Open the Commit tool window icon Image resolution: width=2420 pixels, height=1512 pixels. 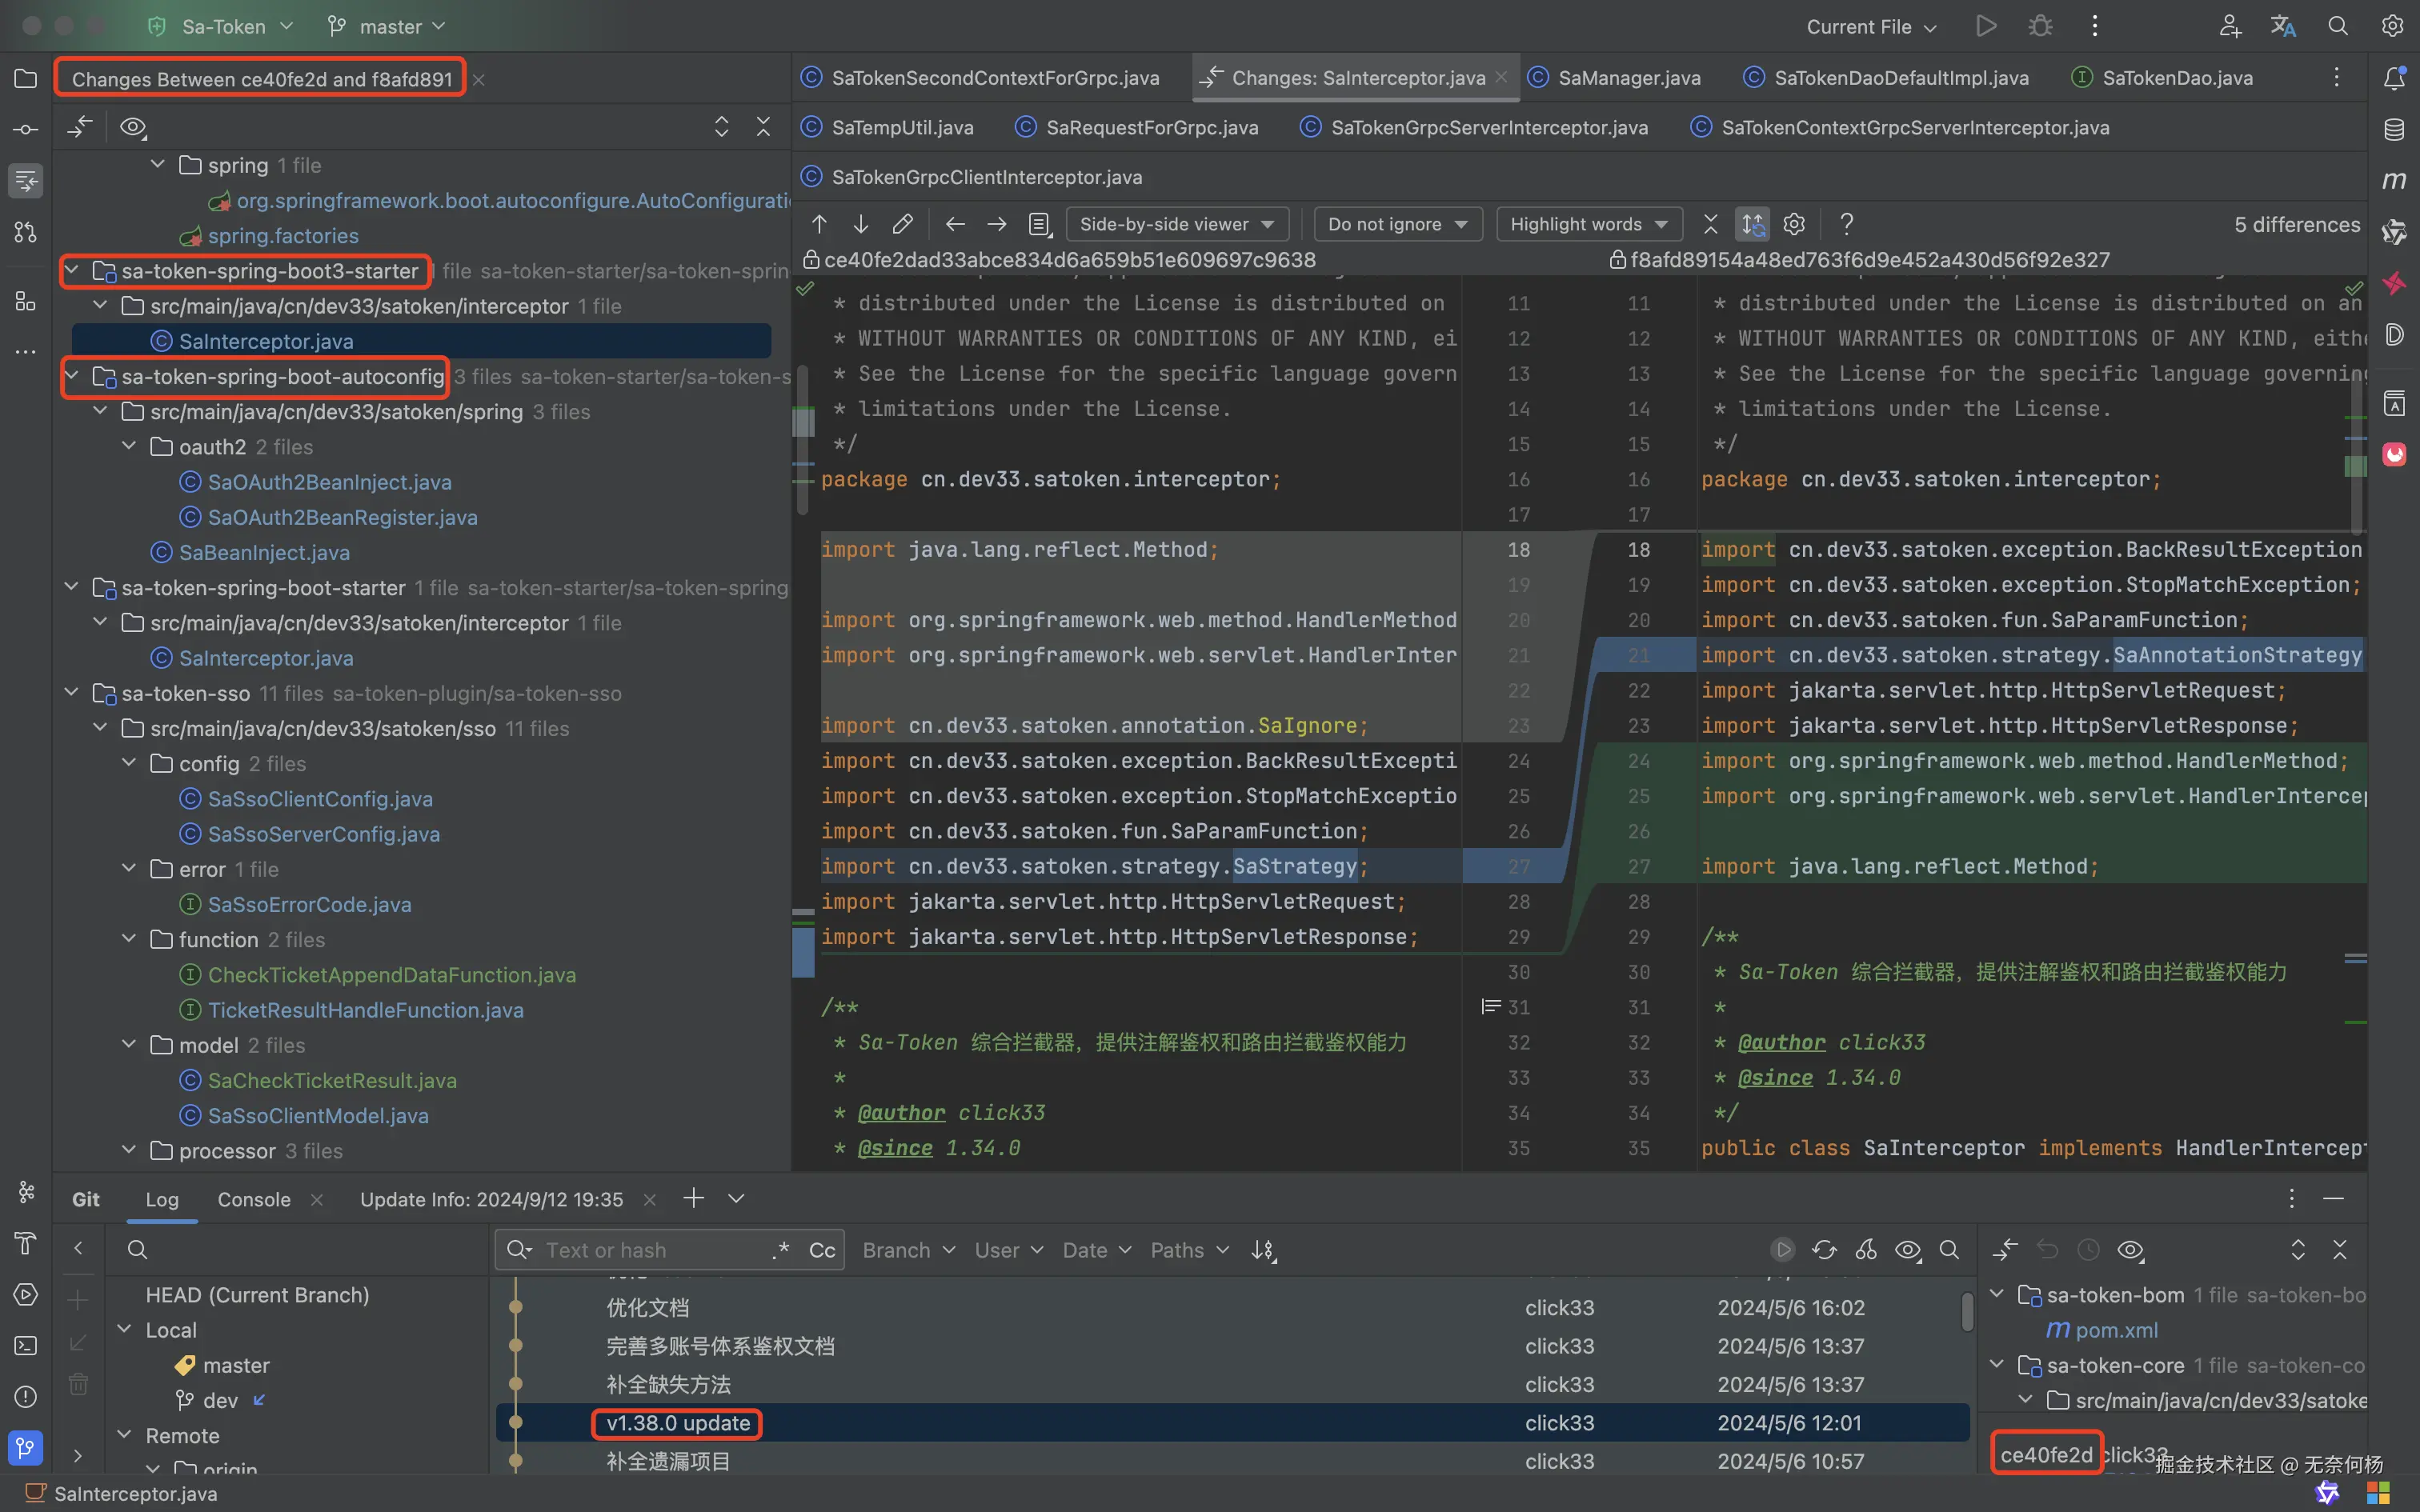pyautogui.click(x=25, y=130)
